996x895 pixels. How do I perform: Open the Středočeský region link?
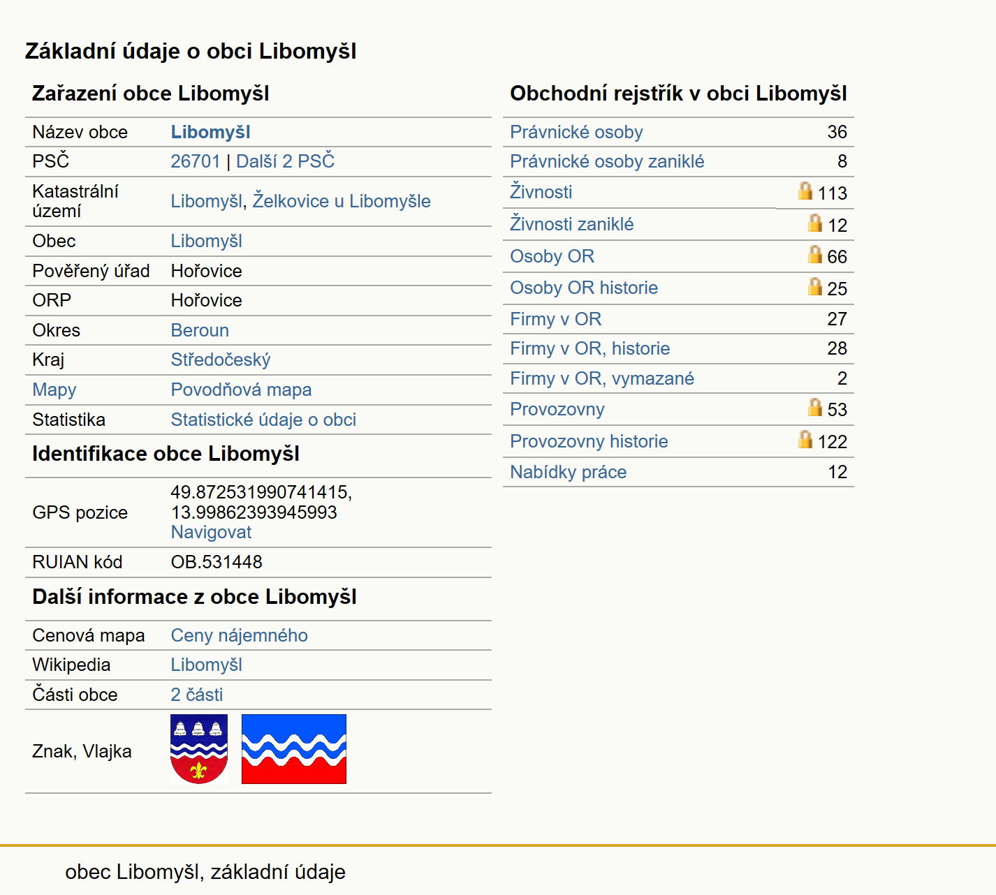pos(221,360)
